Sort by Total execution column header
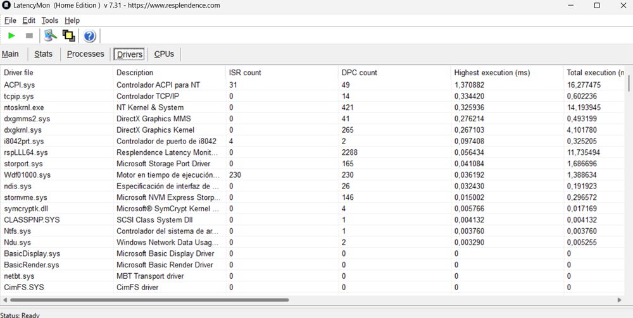Viewport: 633px width, 318px height. pyautogui.click(x=594, y=73)
